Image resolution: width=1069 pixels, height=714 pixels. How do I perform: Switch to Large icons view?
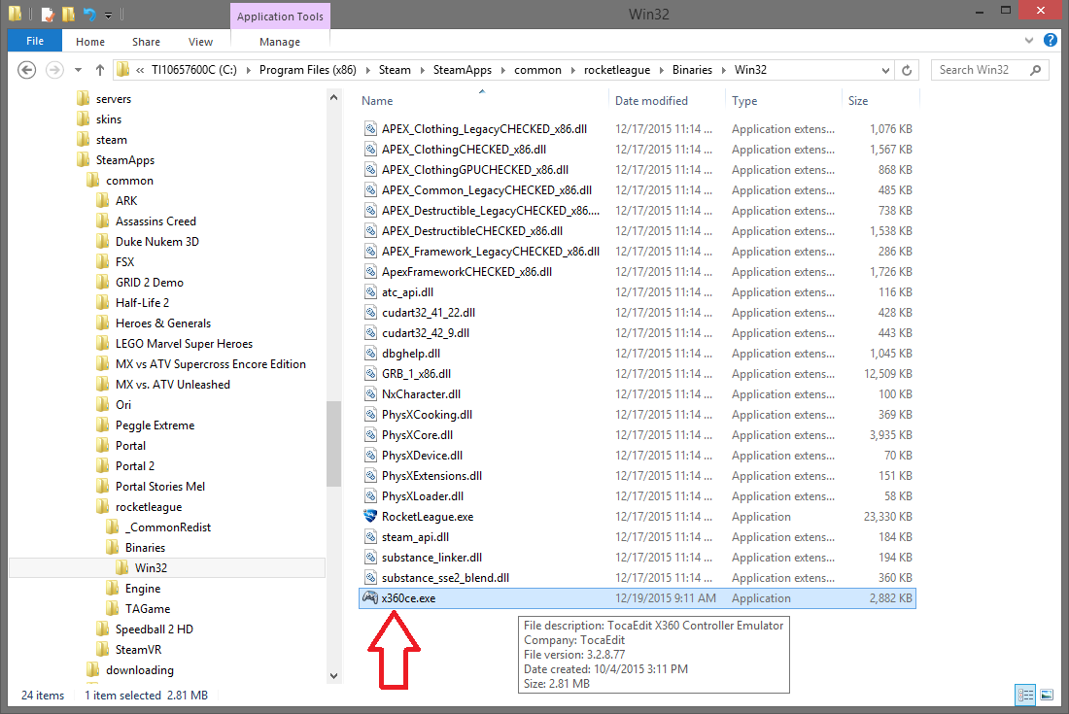pyautogui.click(x=1047, y=695)
